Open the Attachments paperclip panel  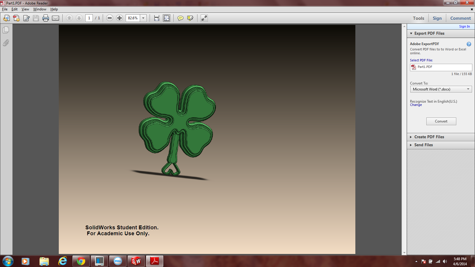point(6,43)
